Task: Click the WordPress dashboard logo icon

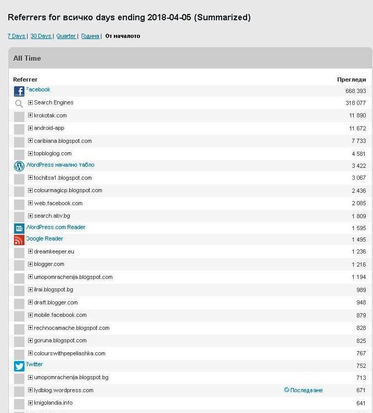Action: (x=19, y=166)
